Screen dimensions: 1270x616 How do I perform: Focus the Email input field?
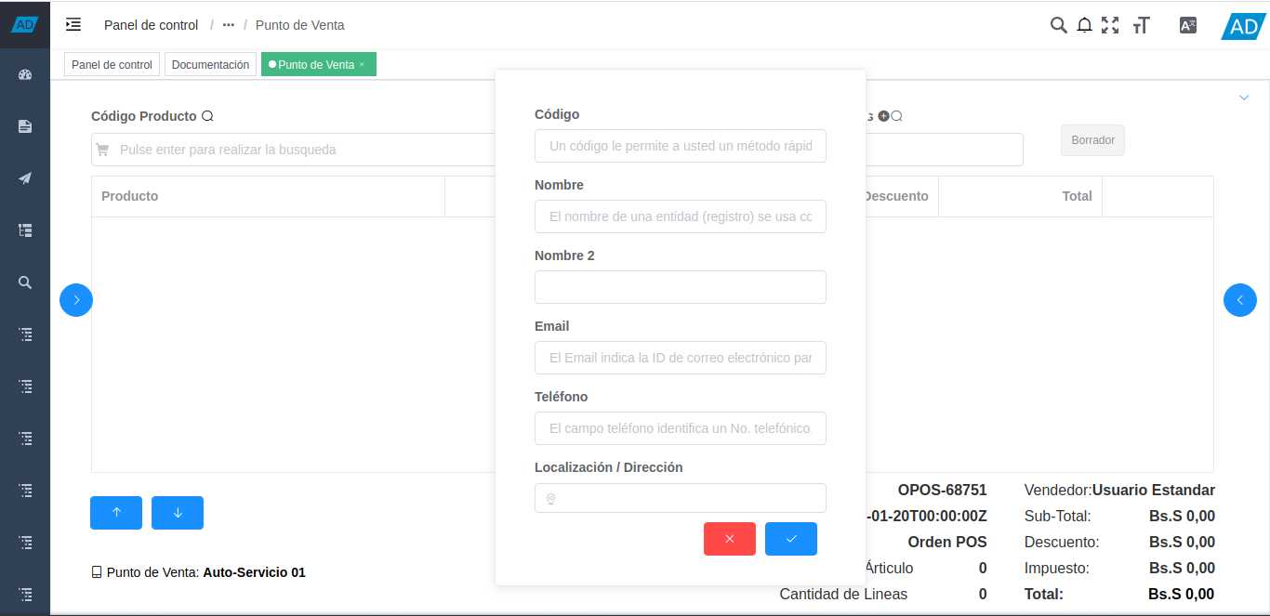[681, 358]
